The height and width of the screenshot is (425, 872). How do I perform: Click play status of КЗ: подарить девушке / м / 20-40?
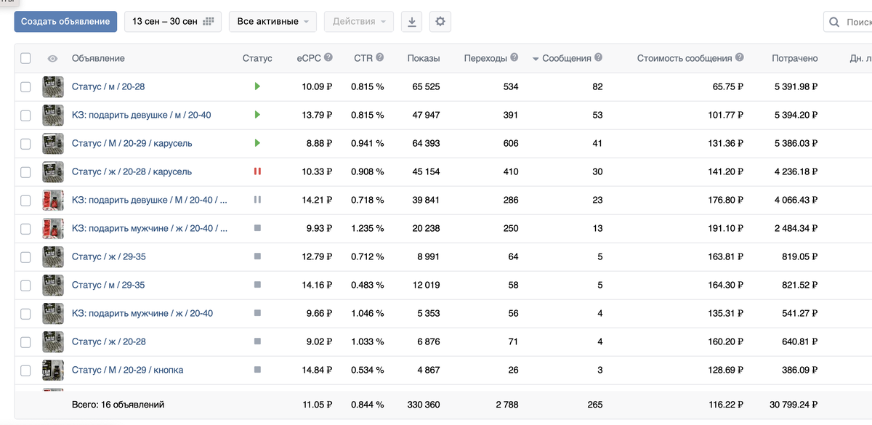pos(257,115)
